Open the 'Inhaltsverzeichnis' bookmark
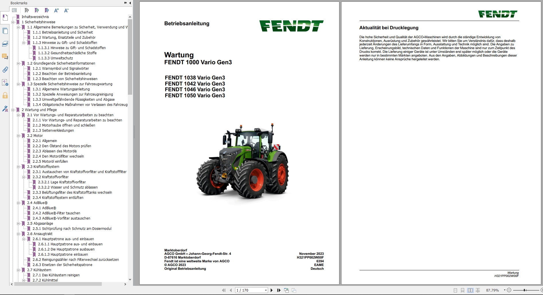The width and height of the screenshot is (543, 295). click(35, 17)
